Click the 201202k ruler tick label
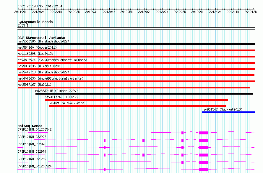263x173 pixels. tap(74, 12)
